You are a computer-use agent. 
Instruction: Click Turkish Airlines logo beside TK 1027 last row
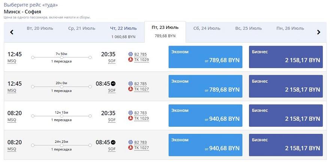130,148
